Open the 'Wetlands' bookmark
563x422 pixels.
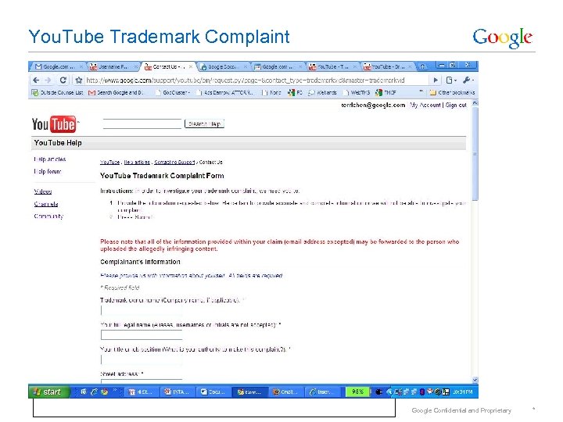322,92
